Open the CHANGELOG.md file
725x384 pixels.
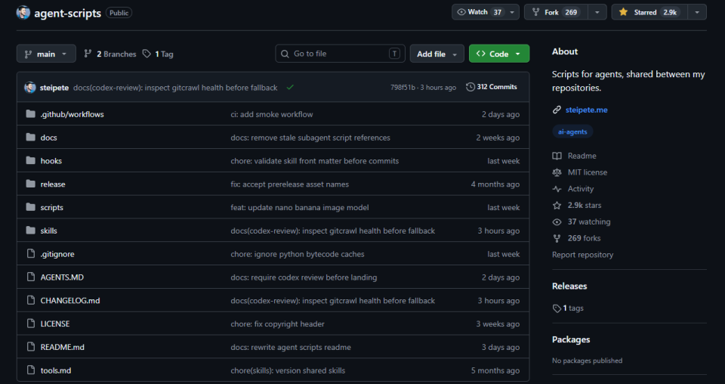[x=69, y=300]
